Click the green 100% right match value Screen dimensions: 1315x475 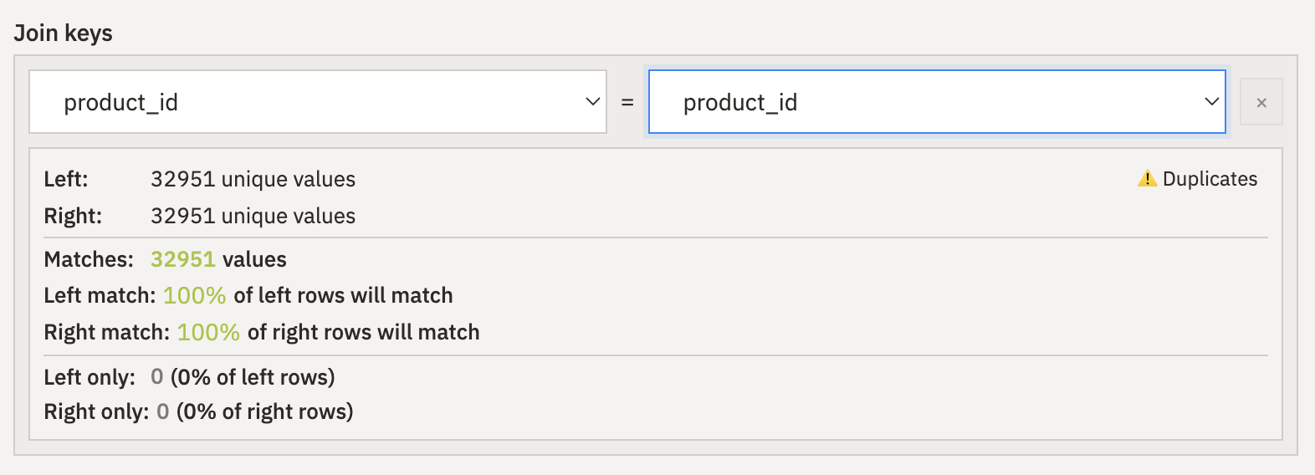point(208,332)
